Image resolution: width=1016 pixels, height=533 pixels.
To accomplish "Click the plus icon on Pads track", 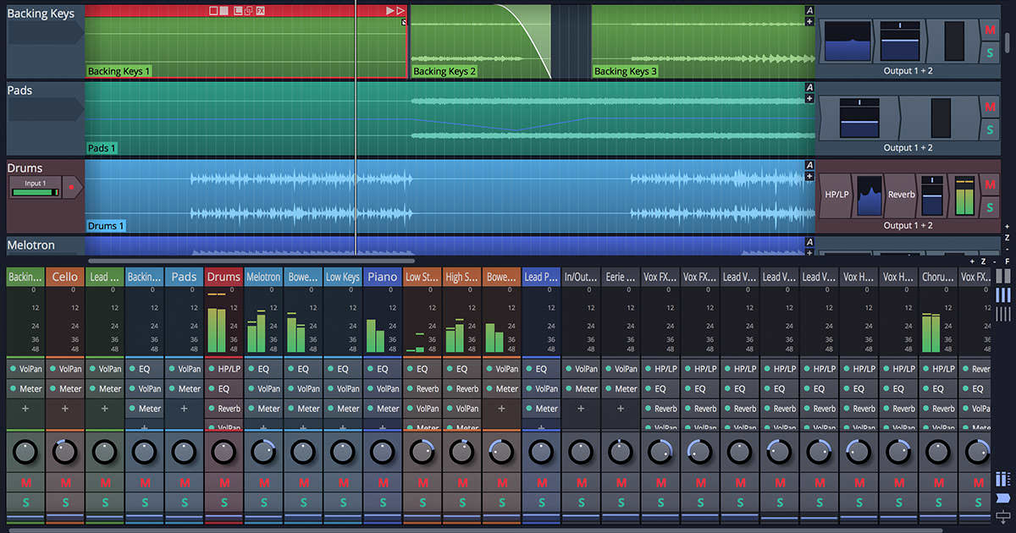I will pyautogui.click(x=809, y=99).
